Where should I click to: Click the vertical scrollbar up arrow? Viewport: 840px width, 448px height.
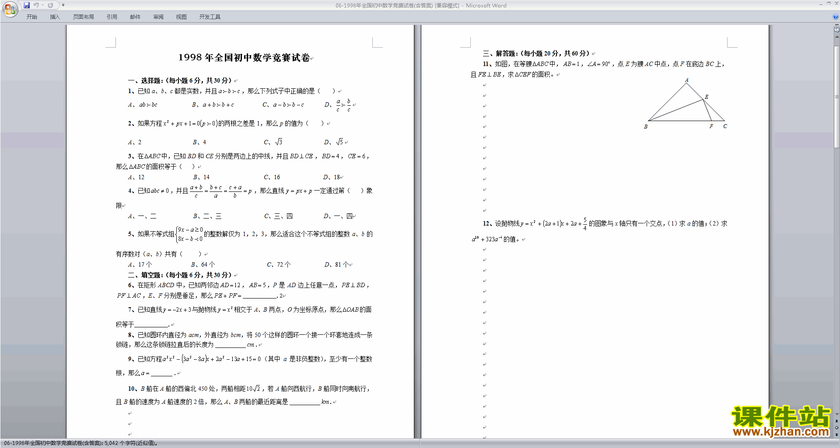(837, 37)
